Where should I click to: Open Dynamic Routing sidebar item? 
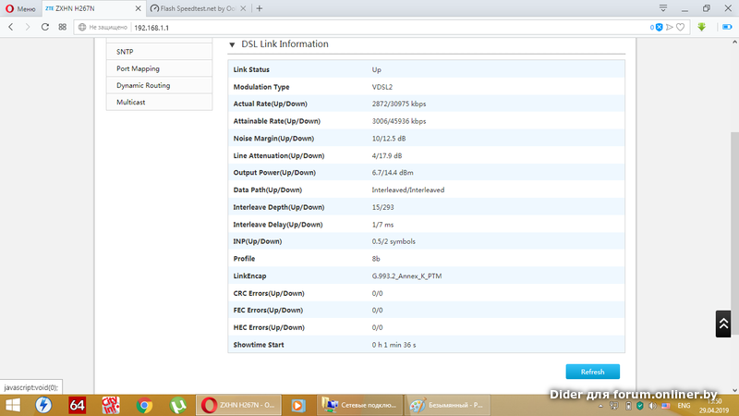[x=143, y=85]
